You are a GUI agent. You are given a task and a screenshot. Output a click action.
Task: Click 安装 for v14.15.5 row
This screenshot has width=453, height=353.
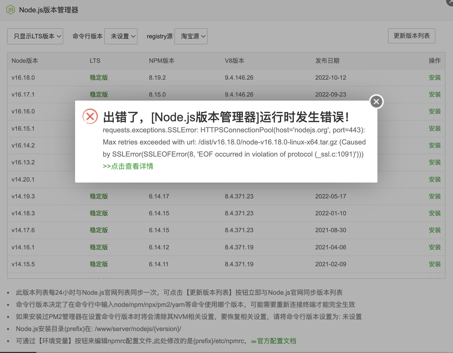[x=435, y=264]
